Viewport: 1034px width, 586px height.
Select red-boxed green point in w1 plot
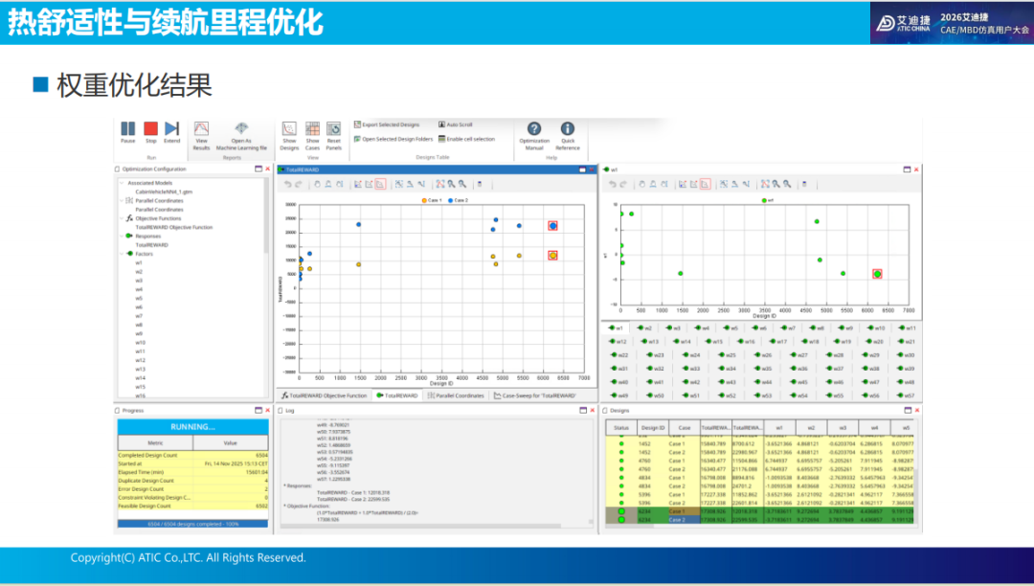pyautogui.click(x=877, y=274)
